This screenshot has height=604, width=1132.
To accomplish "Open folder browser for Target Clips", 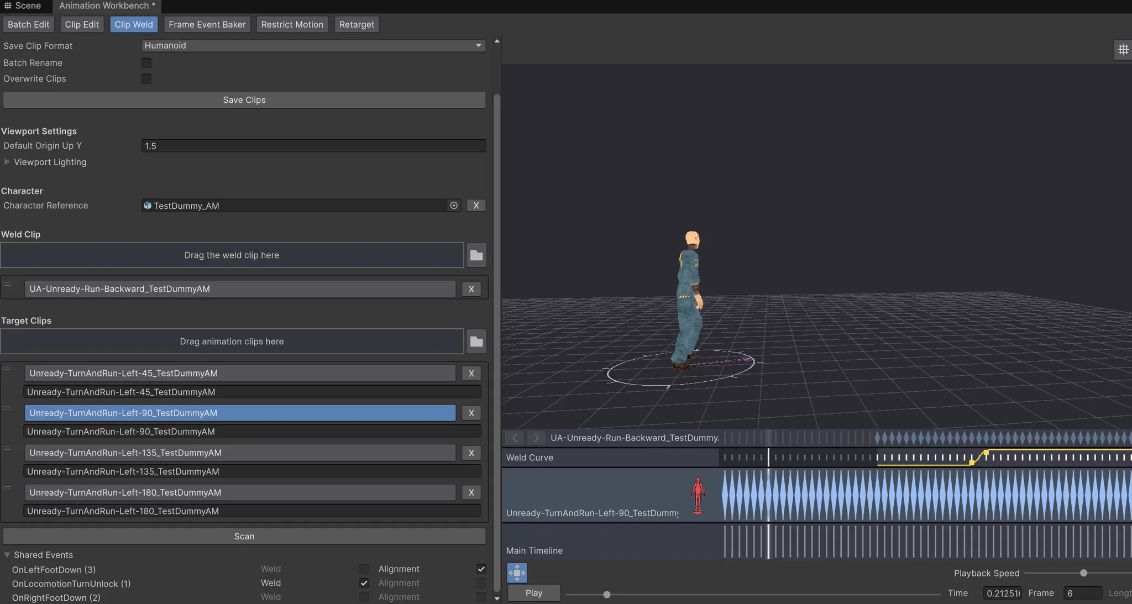I will 476,342.
